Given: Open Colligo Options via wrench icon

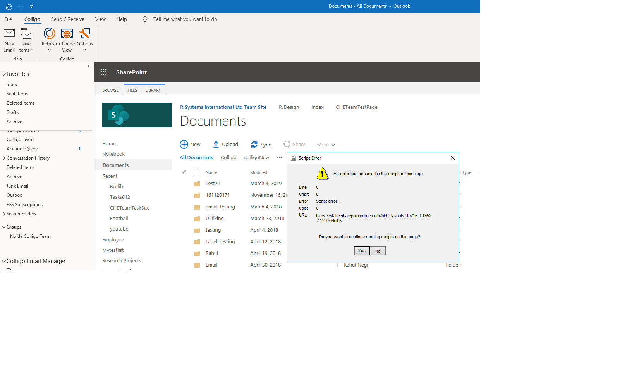Looking at the screenshot, I should pos(84,34).
